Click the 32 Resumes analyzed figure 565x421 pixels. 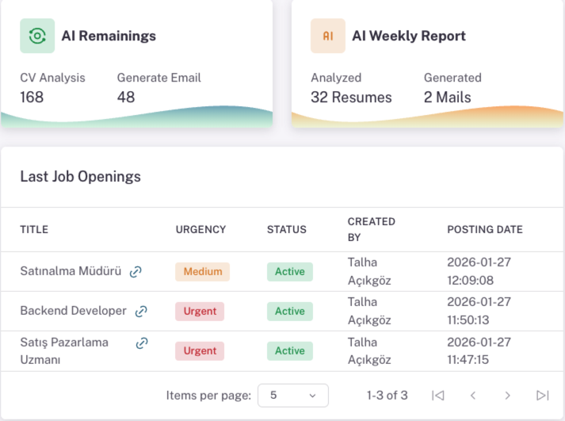point(351,98)
